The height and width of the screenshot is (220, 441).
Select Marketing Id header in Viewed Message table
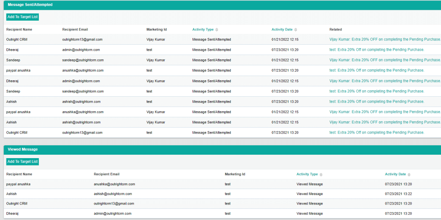235,174
